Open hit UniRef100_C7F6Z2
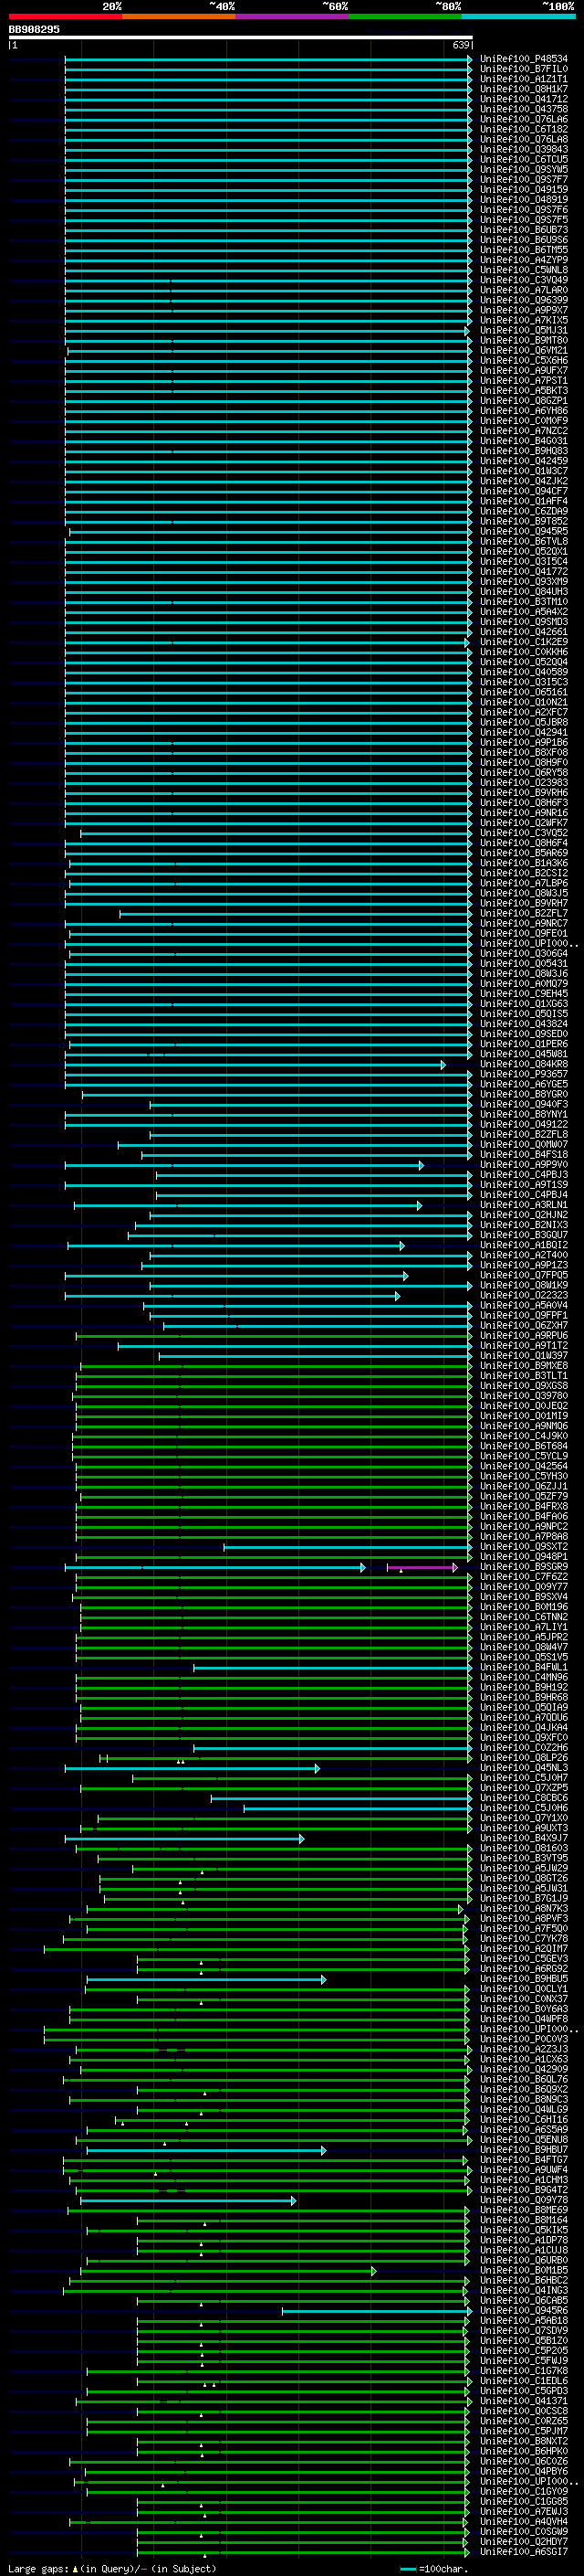 coord(524,1577)
